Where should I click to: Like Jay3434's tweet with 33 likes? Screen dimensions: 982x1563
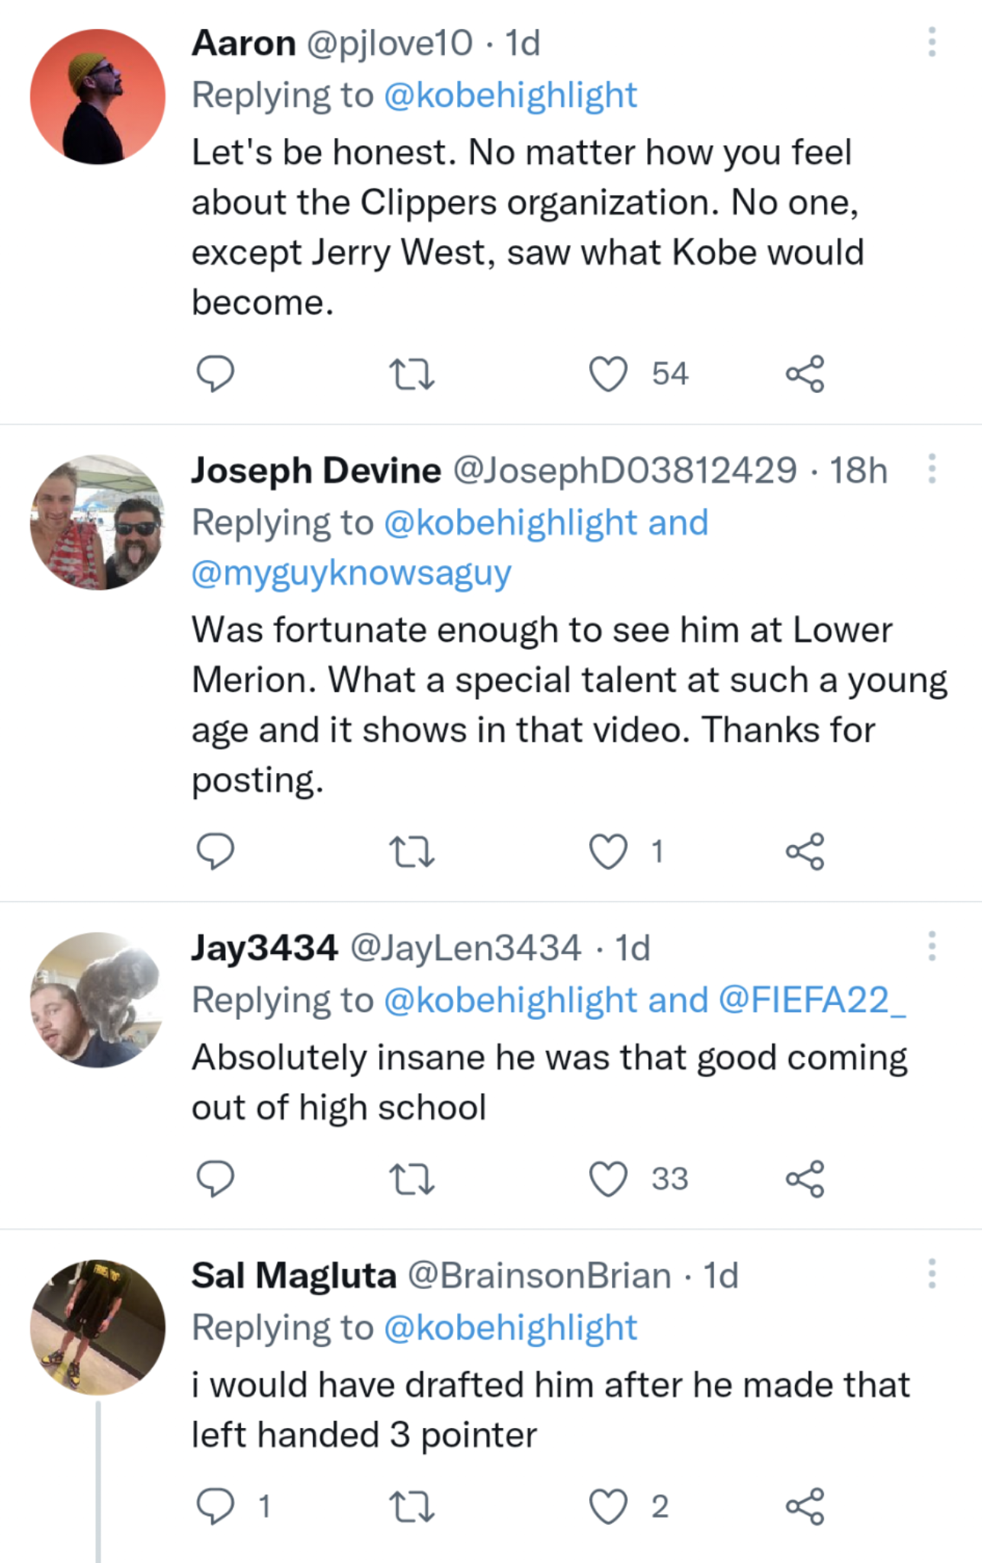[608, 1179]
